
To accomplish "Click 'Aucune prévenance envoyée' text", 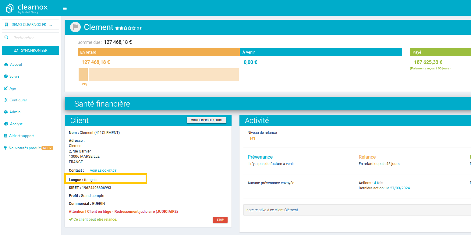I will (271, 183).
